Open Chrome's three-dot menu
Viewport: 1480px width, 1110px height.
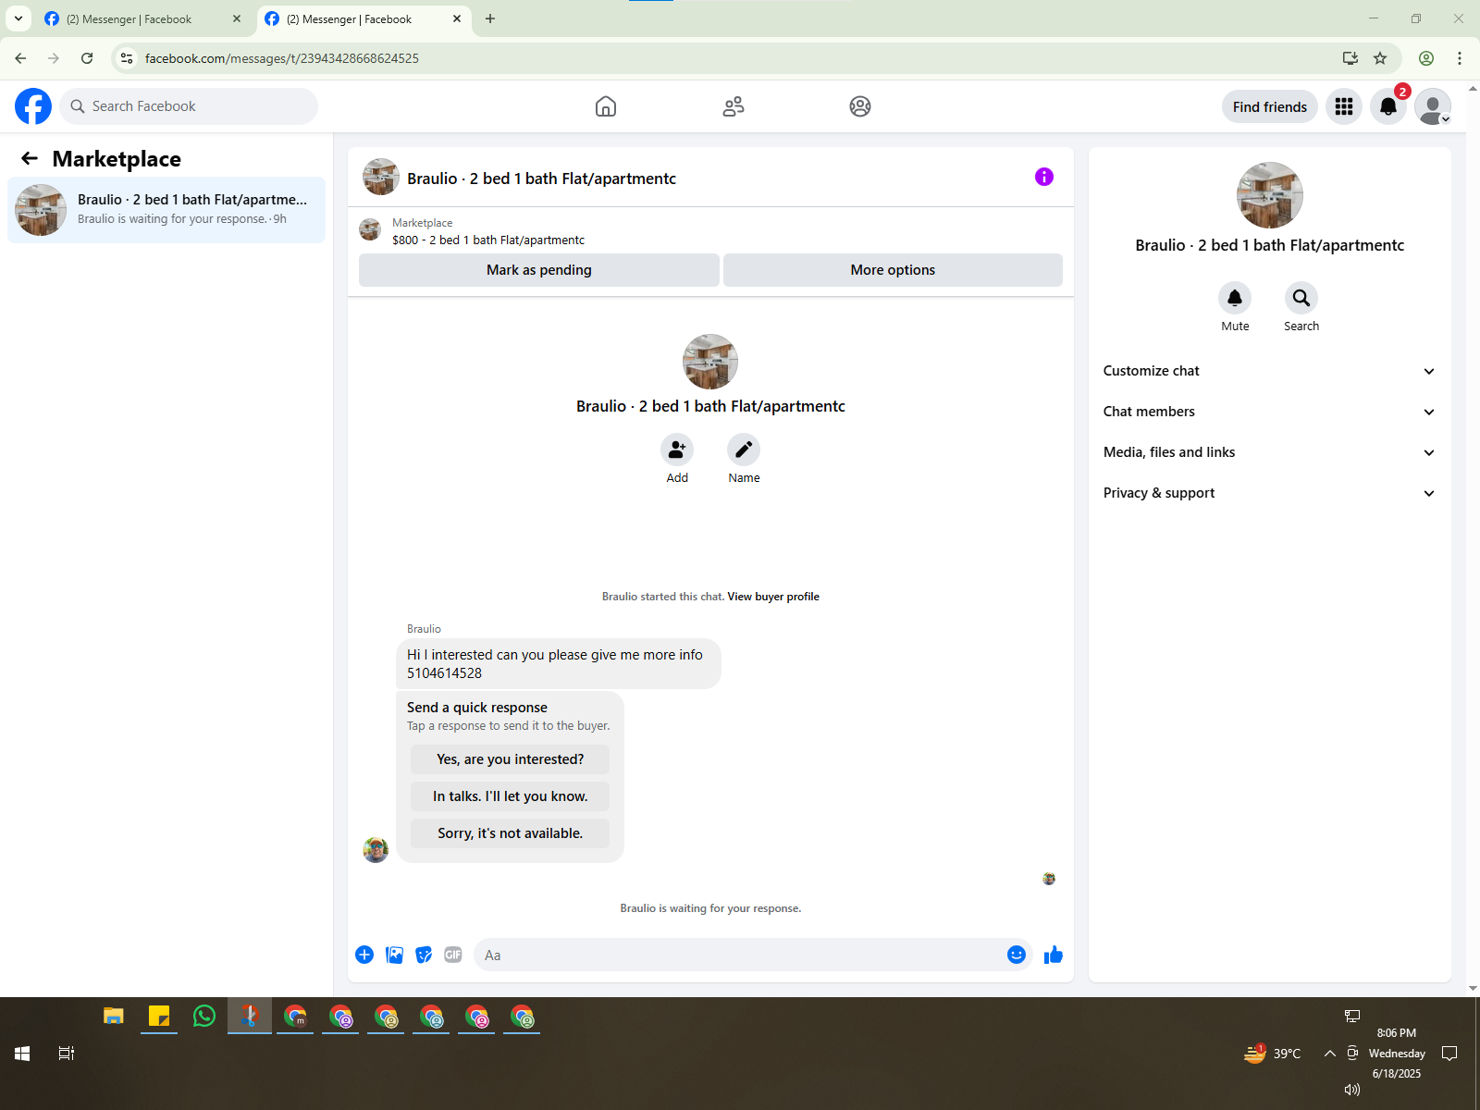click(1460, 58)
